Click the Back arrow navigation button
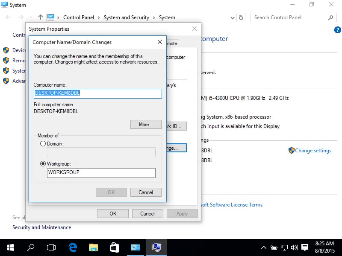This screenshot has width=342, height=256. [8, 17]
